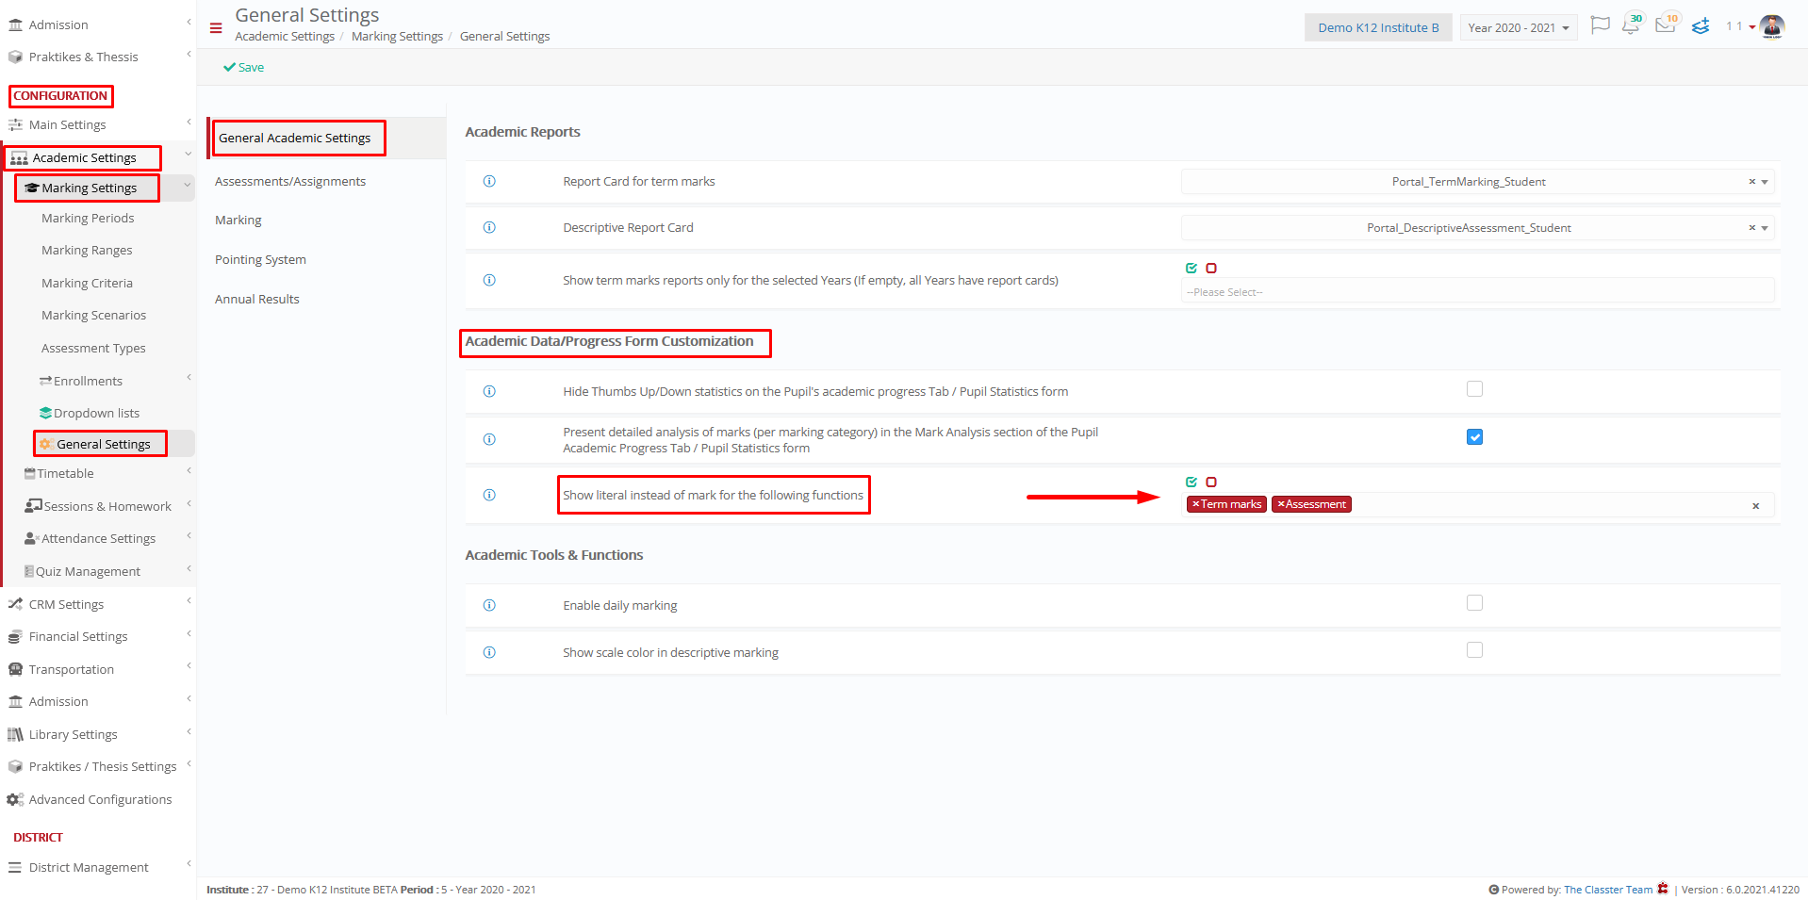The width and height of the screenshot is (1808, 900).
Task: Save the general settings
Action: 243,67
